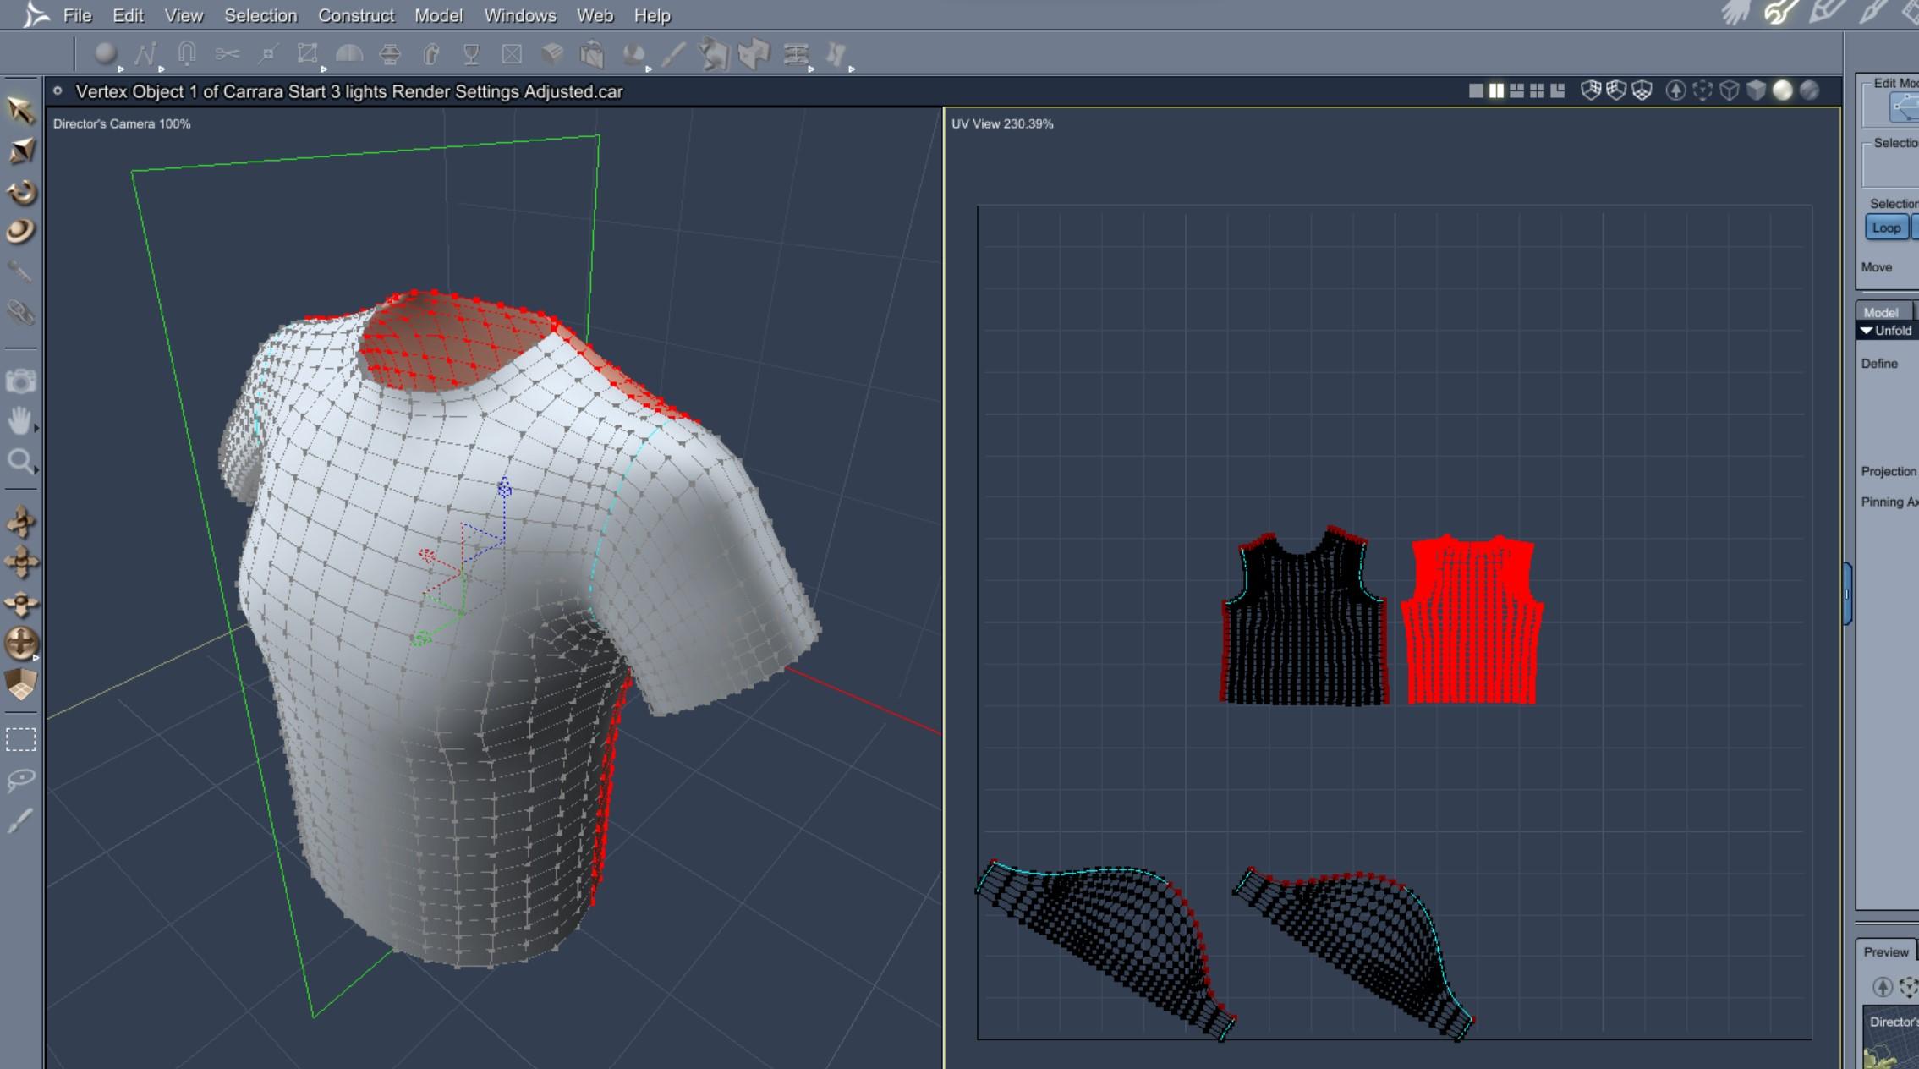
Task: Activate the rotate tool
Action: pos(20,192)
